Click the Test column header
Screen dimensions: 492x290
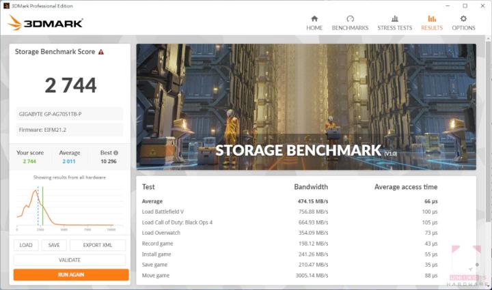point(148,187)
